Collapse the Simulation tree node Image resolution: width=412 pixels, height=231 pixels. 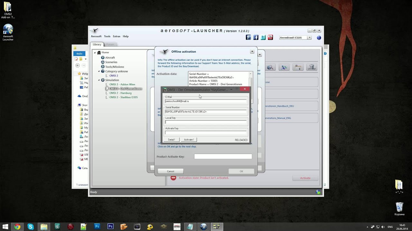(x=99, y=80)
